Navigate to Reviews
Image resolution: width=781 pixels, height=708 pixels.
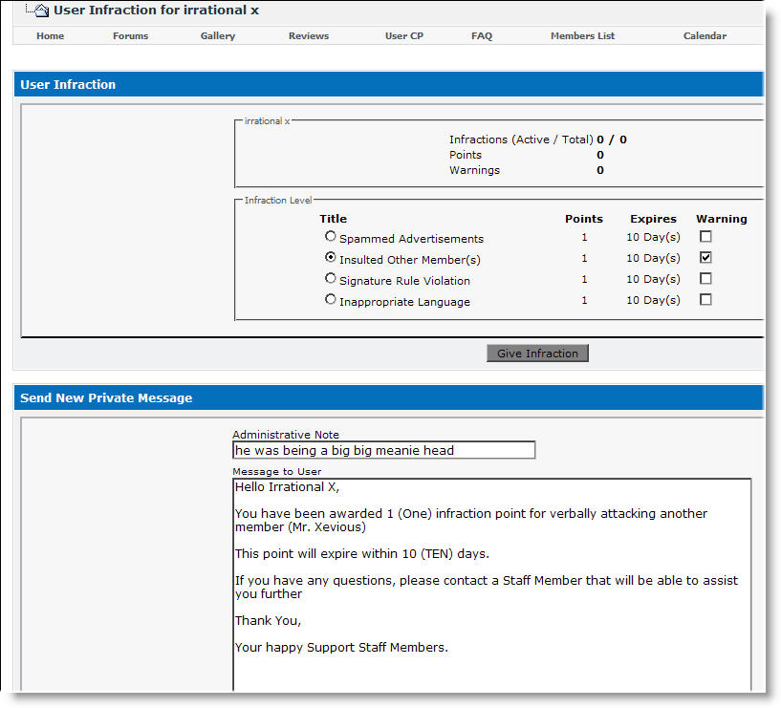coord(308,36)
